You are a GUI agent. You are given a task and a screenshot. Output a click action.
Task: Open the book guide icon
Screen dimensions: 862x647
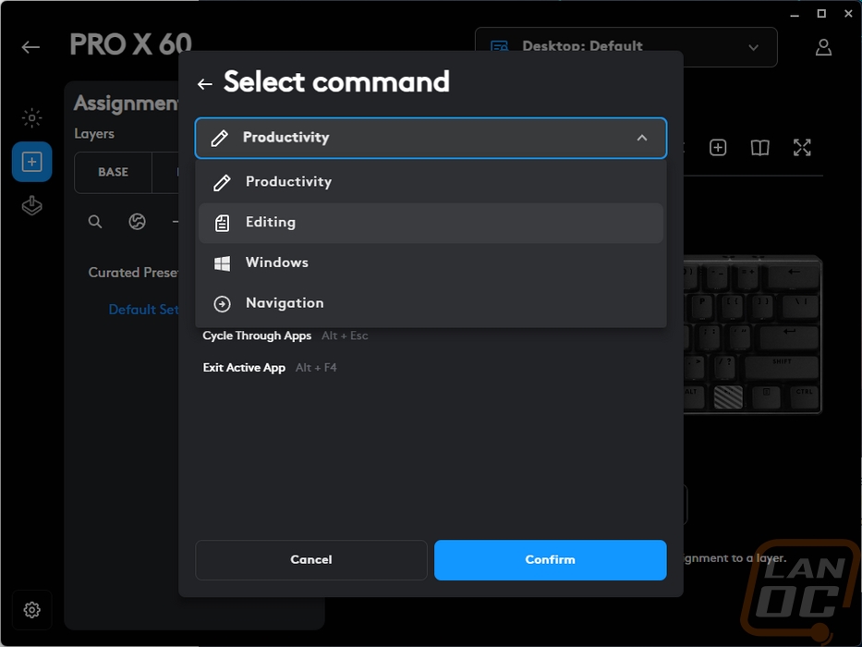[x=759, y=148]
